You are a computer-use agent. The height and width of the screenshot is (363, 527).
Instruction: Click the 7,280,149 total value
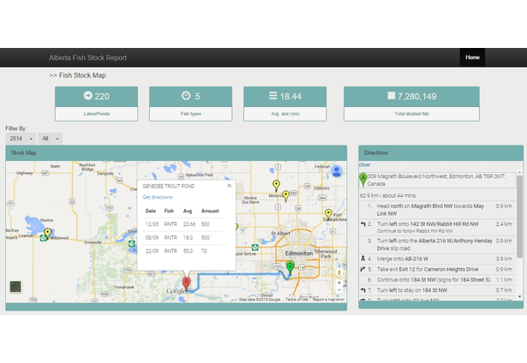click(x=417, y=97)
